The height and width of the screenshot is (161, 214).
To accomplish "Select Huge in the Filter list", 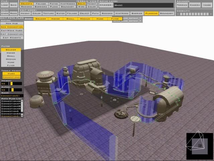I will click(11, 62).
